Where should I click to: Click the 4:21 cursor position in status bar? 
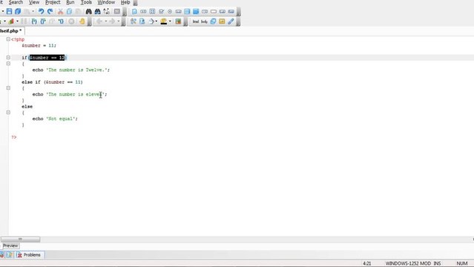pyautogui.click(x=367, y=263)
